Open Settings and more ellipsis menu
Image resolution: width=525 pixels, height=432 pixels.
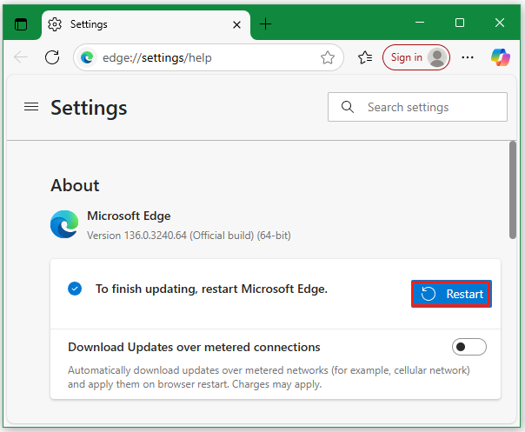468,57
